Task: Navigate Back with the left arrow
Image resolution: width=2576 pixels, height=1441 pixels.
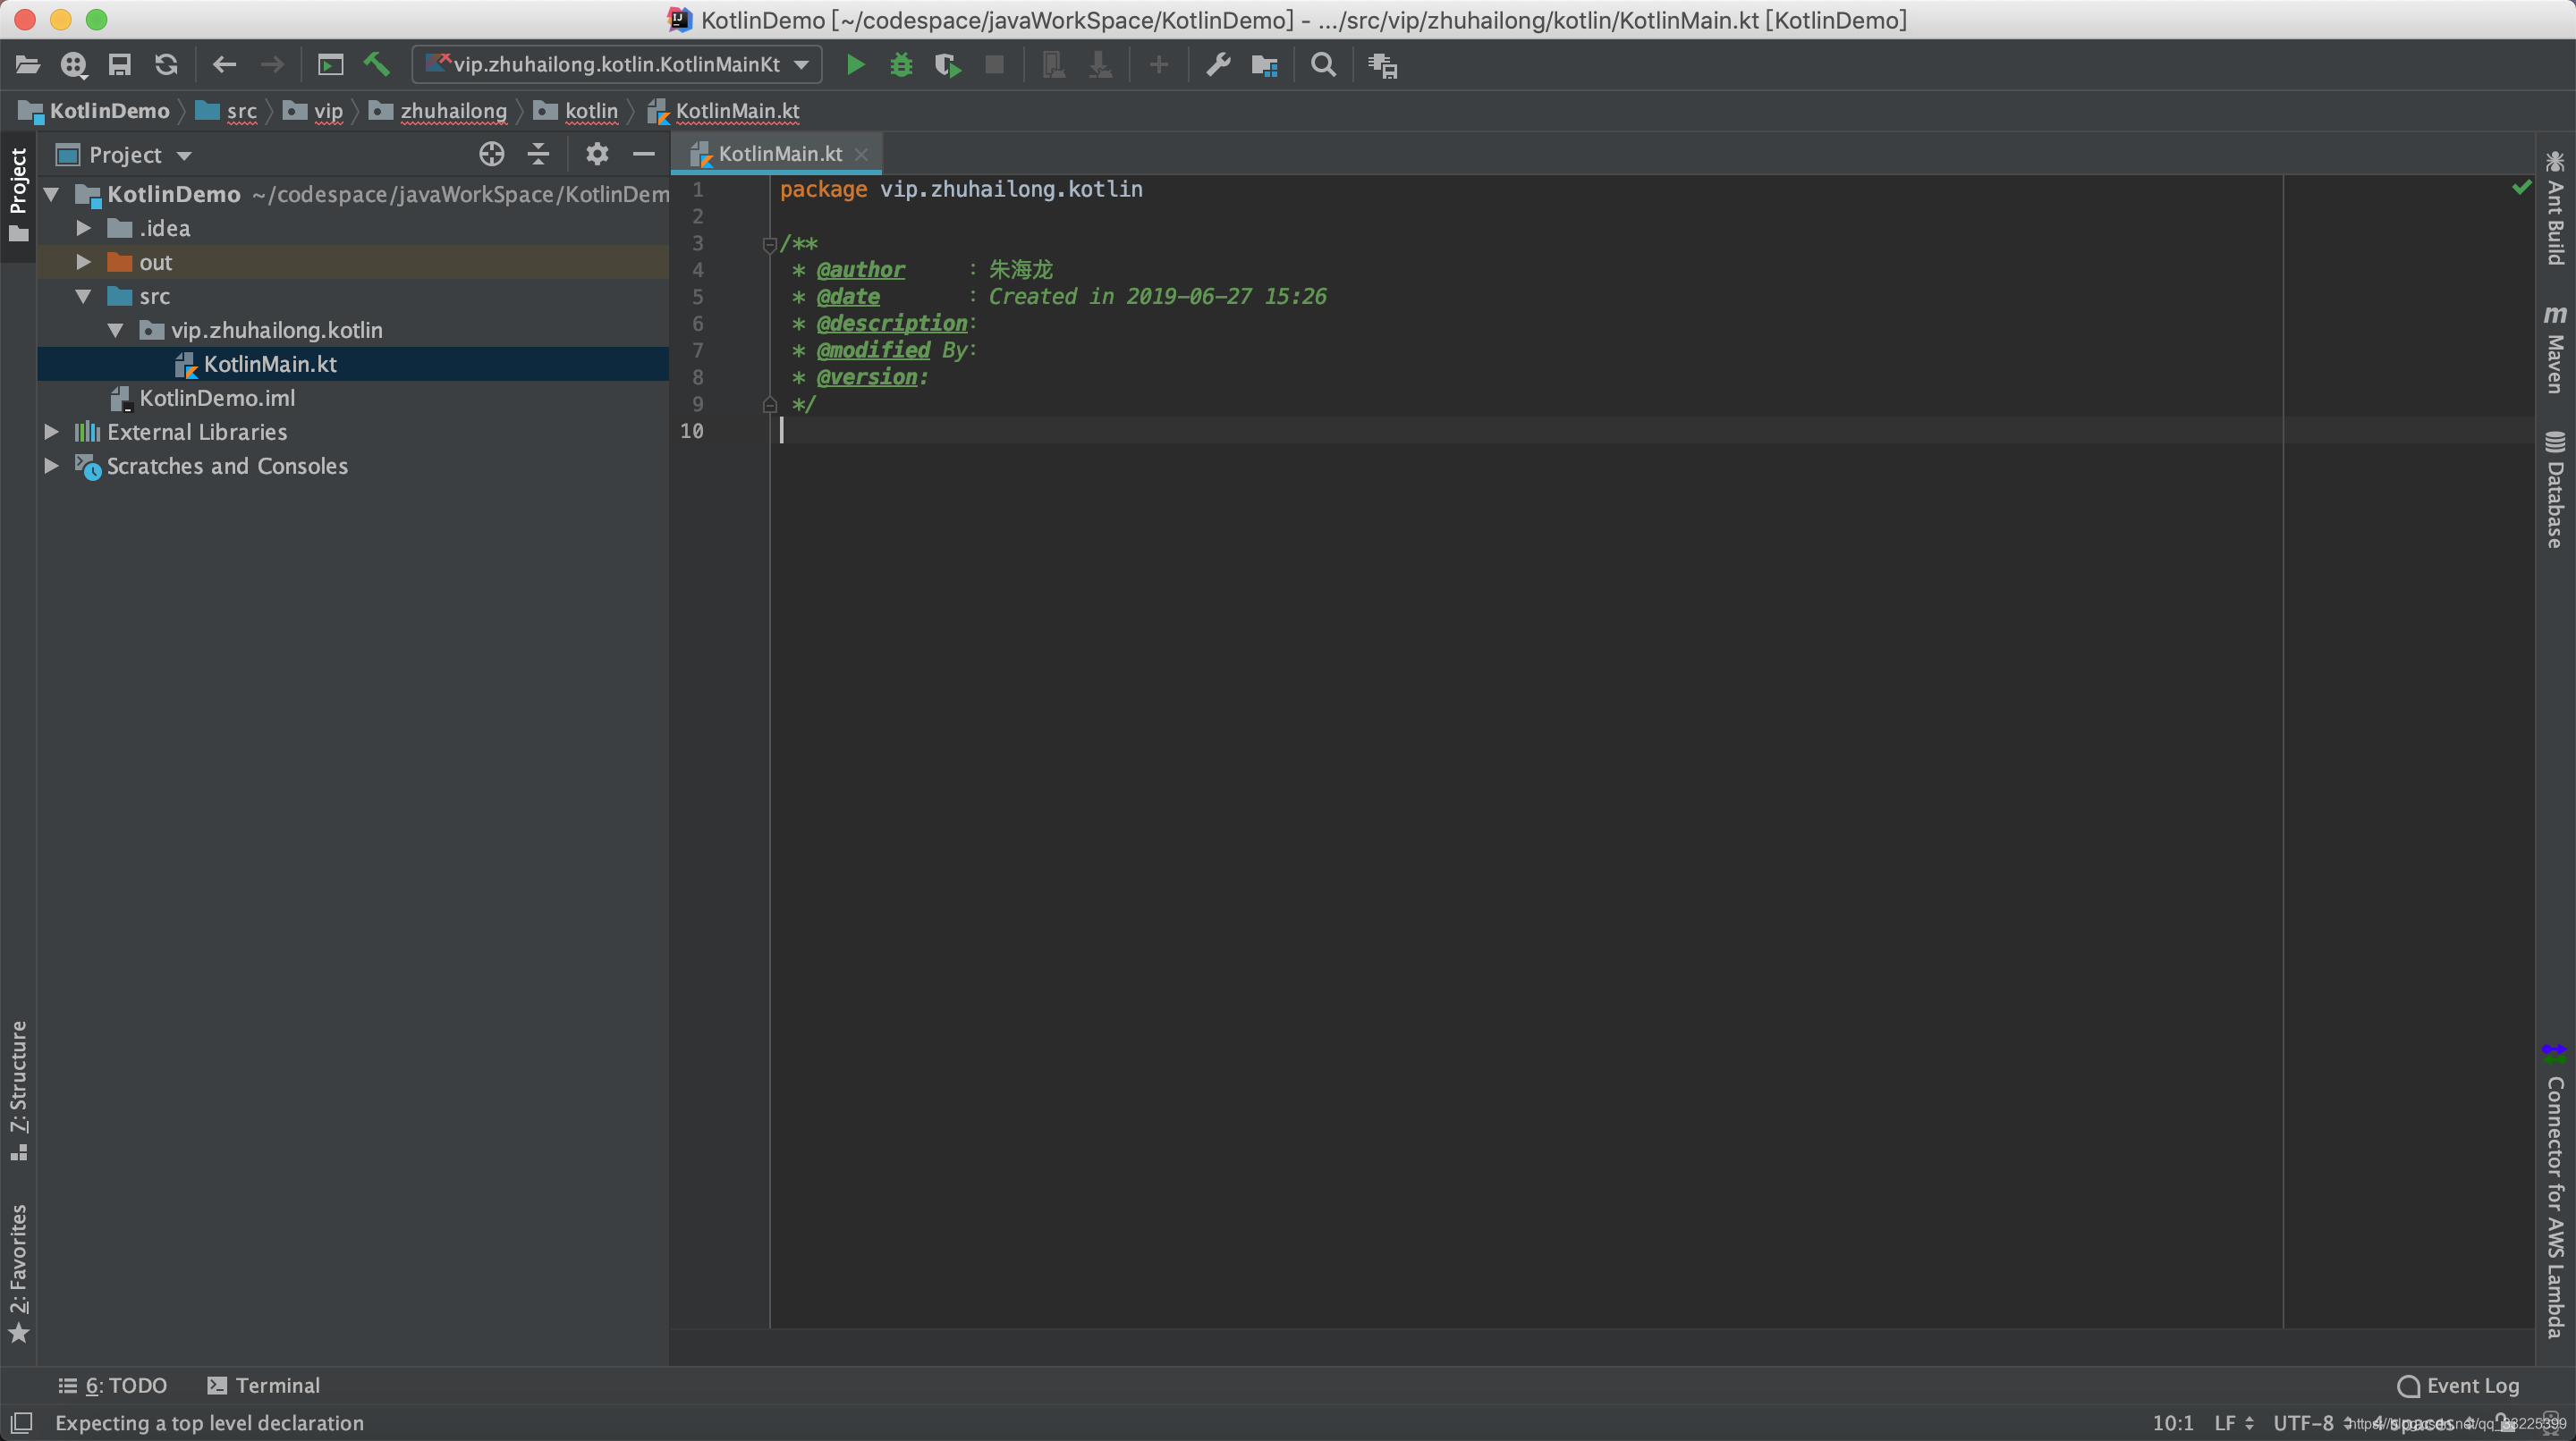Action: coord(224,65)
